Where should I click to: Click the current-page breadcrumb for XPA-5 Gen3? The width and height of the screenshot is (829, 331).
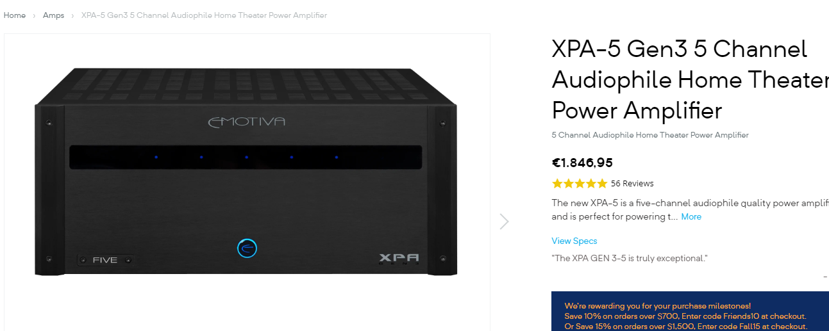coord(204,15)
